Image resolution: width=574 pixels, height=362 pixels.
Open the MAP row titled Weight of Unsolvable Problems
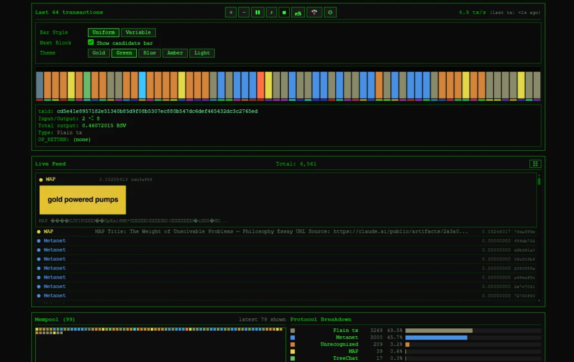point(286,231)
